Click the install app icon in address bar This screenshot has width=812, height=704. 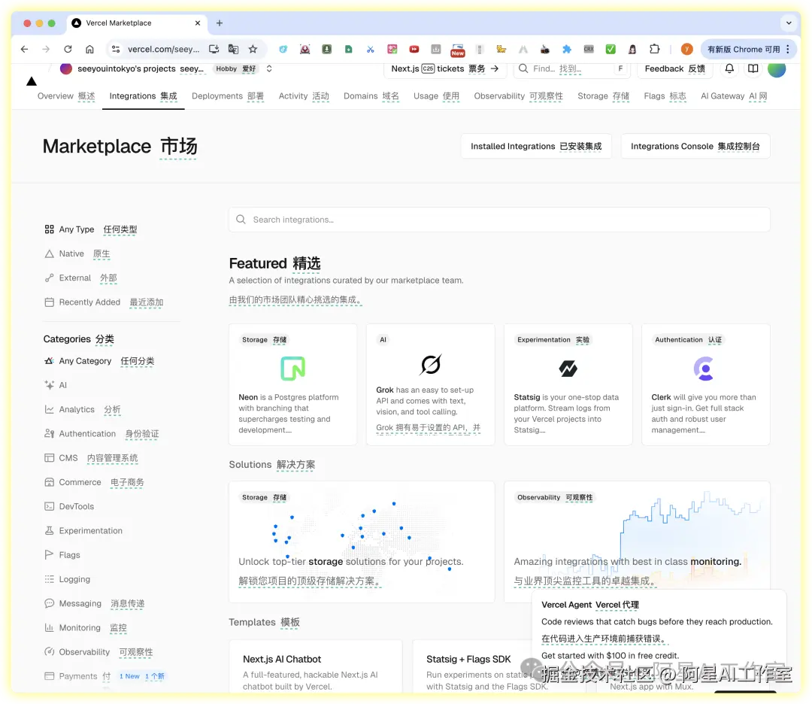(214, 49)
